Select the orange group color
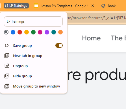 pos(60,32)
